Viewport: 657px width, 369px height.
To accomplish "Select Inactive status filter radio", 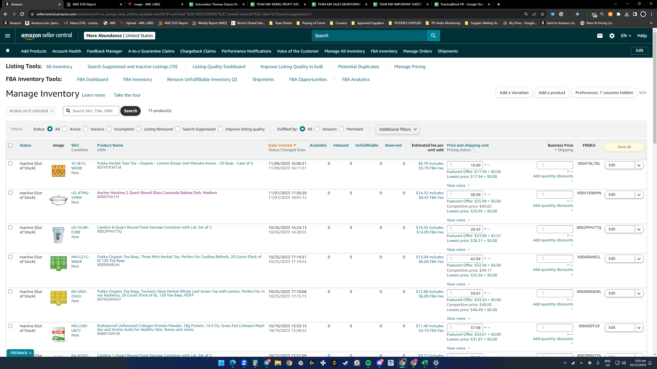I will click(x=85, y=129).
